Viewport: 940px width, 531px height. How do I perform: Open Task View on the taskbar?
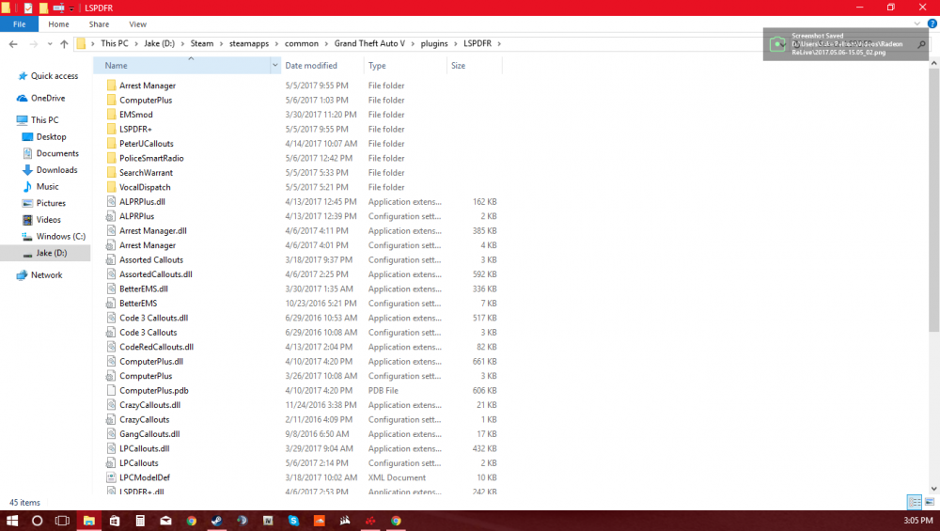[62, 521]
